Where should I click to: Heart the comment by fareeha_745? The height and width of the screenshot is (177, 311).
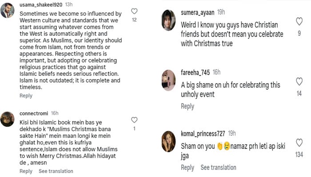point(299,82)
